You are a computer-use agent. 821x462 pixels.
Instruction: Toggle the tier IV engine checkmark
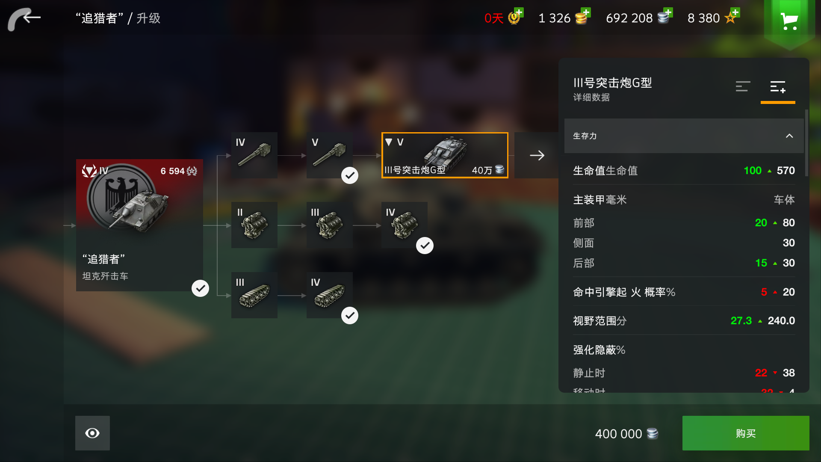pyautogui.click(x=425, y=246)
